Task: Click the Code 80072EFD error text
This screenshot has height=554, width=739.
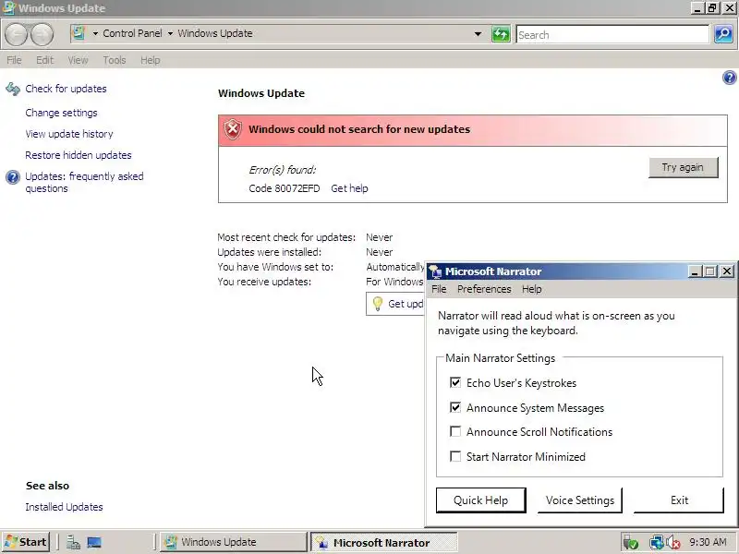Action: point(285,188)
